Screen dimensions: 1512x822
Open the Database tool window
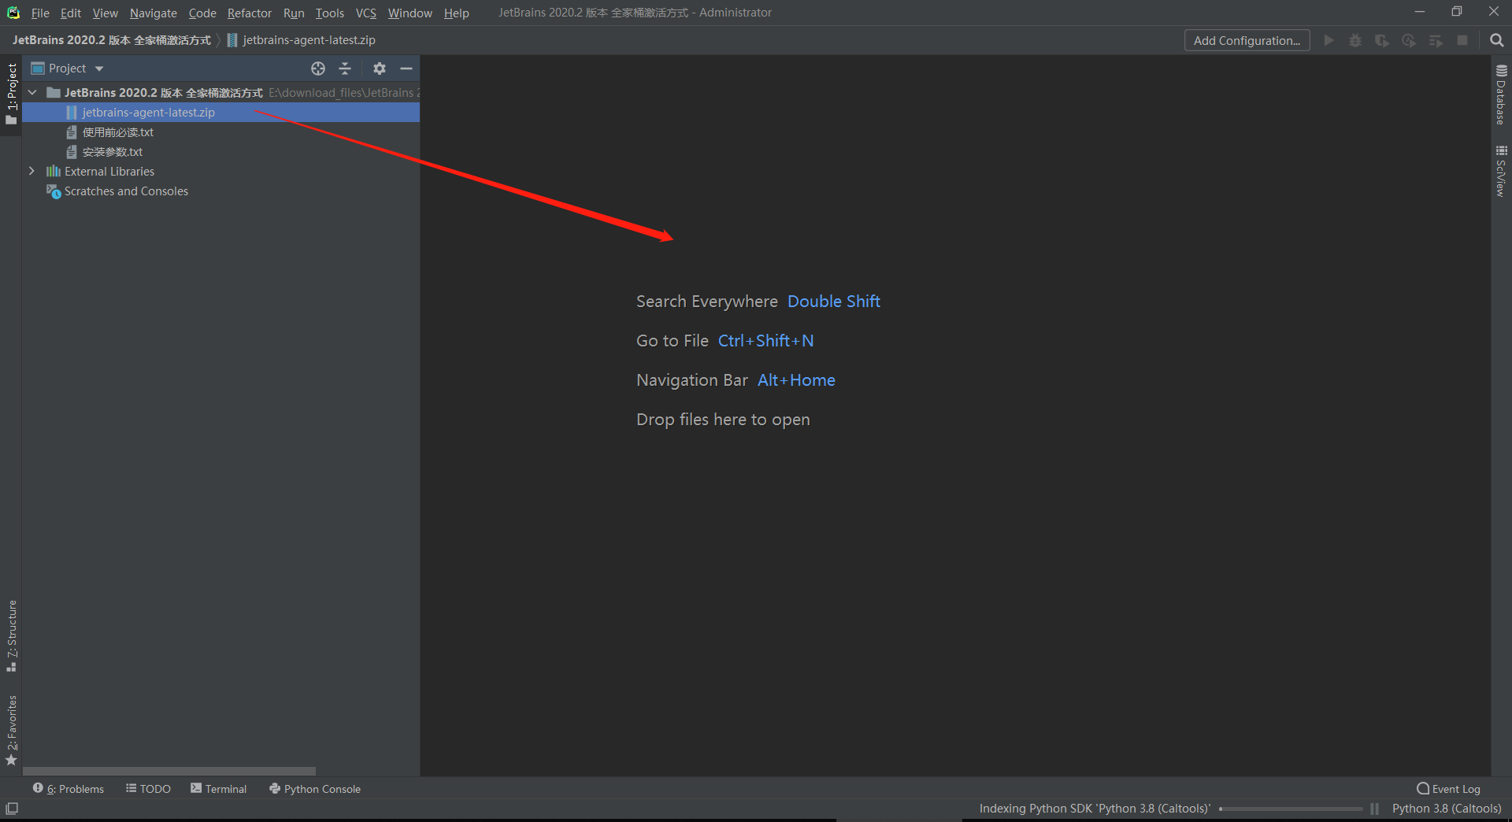[1501, 94]
